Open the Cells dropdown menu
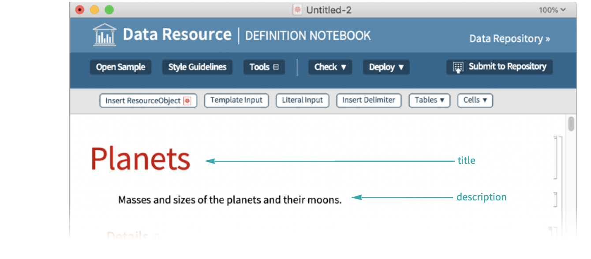Viewport: 591px width, 259px height. click(x=475, y=100)
